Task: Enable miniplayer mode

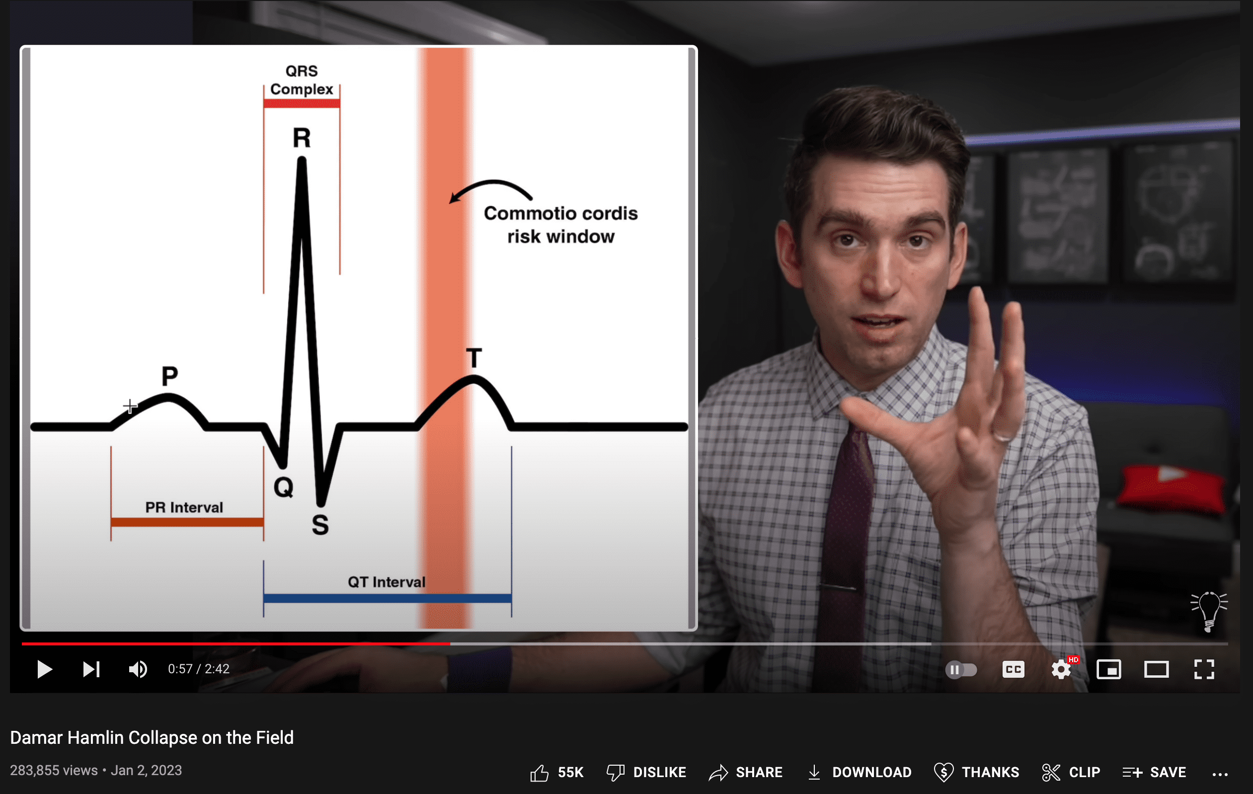Action: coord(1108,669)
